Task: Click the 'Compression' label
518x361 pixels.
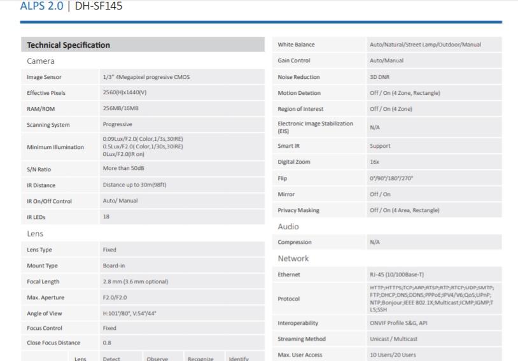Action: (x=295, y=243)
